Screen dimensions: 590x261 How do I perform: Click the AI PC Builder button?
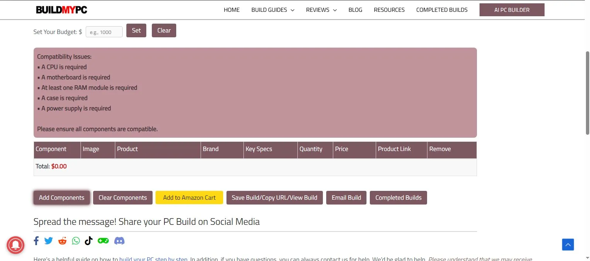[x=512, y=10]
